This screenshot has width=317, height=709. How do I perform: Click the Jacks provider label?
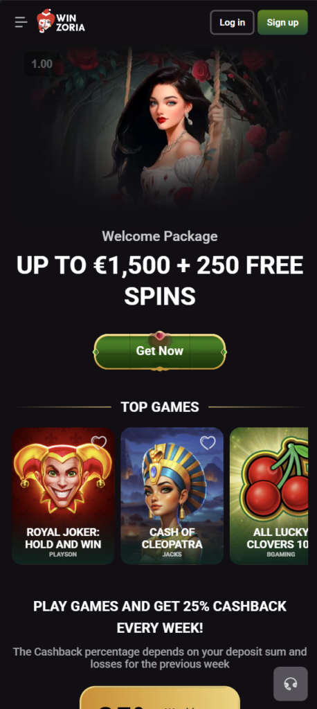coord(172,555)
